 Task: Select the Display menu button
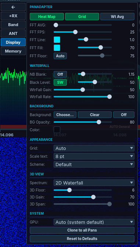[x=13, y=42]
